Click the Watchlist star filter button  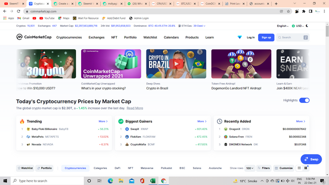tap(25, 168)
